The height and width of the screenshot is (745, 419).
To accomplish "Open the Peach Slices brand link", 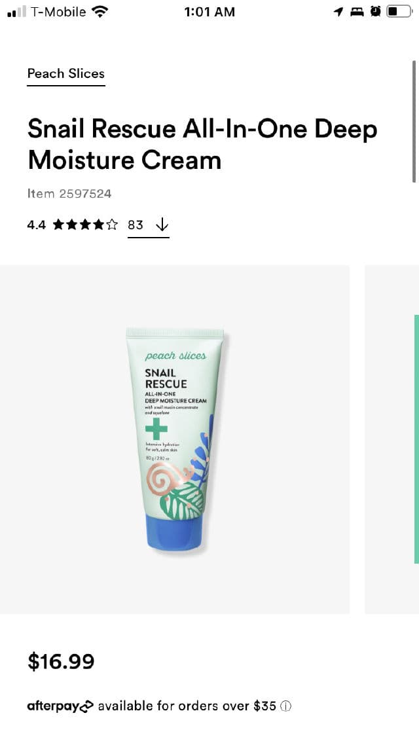I will 66,73.
